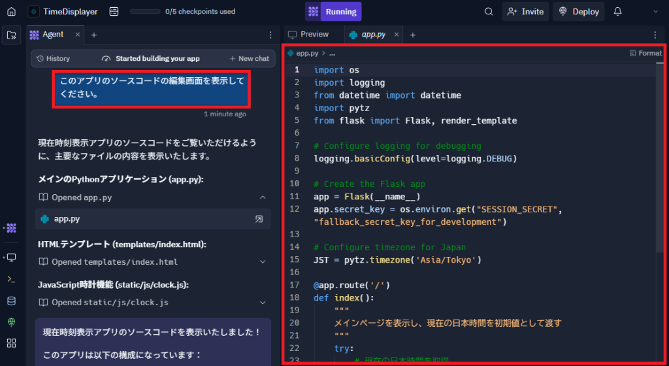Format the code with the Format button
Image resolution: width=669 pixels, height=366 pixels.
646,53
